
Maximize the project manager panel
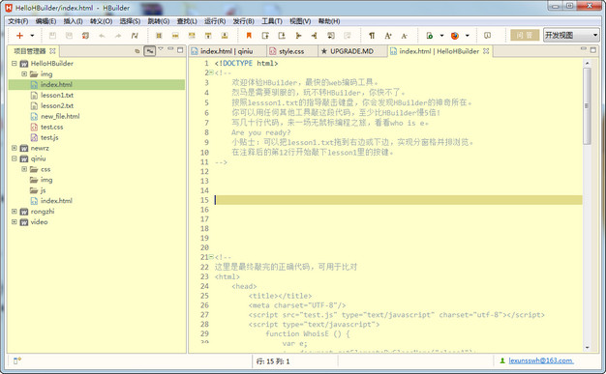(x=180, y=50)
